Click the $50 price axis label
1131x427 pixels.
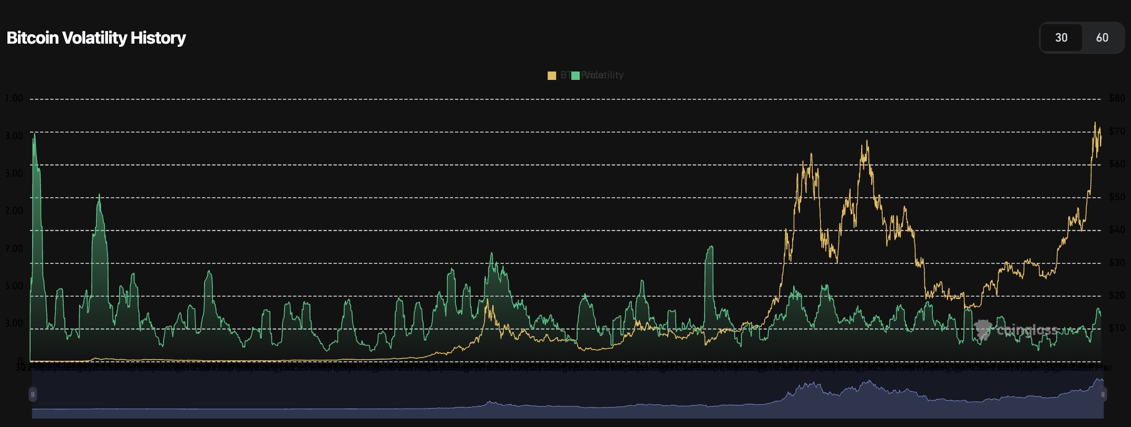(x=1117, y=197)
